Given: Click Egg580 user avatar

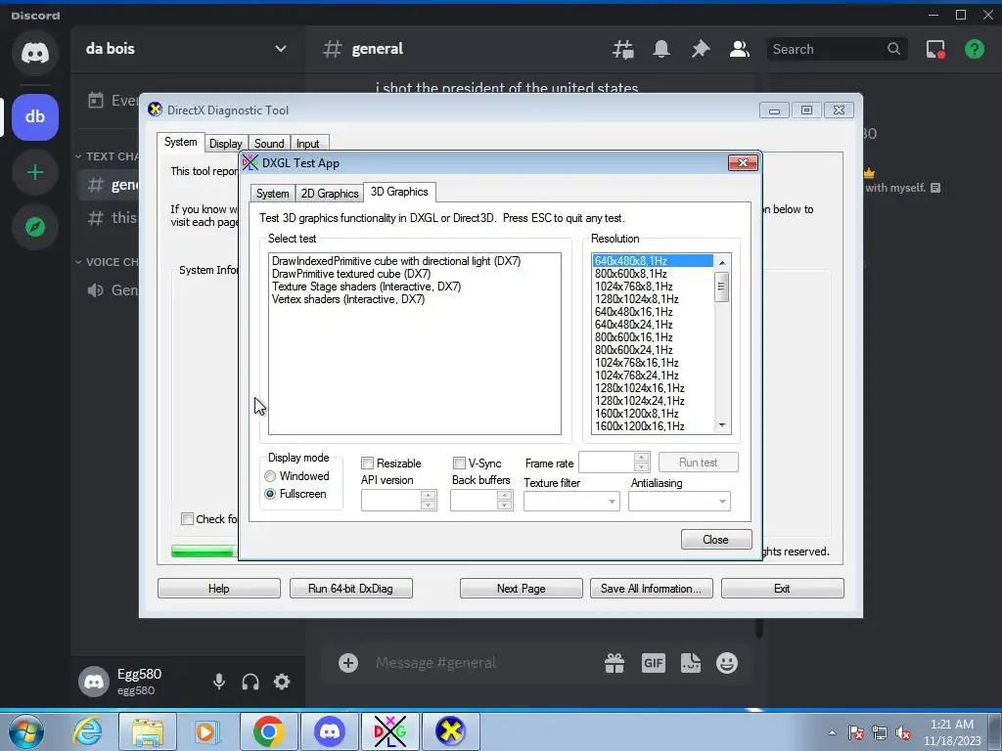Looking at the screenshot, I should point(94,682).
